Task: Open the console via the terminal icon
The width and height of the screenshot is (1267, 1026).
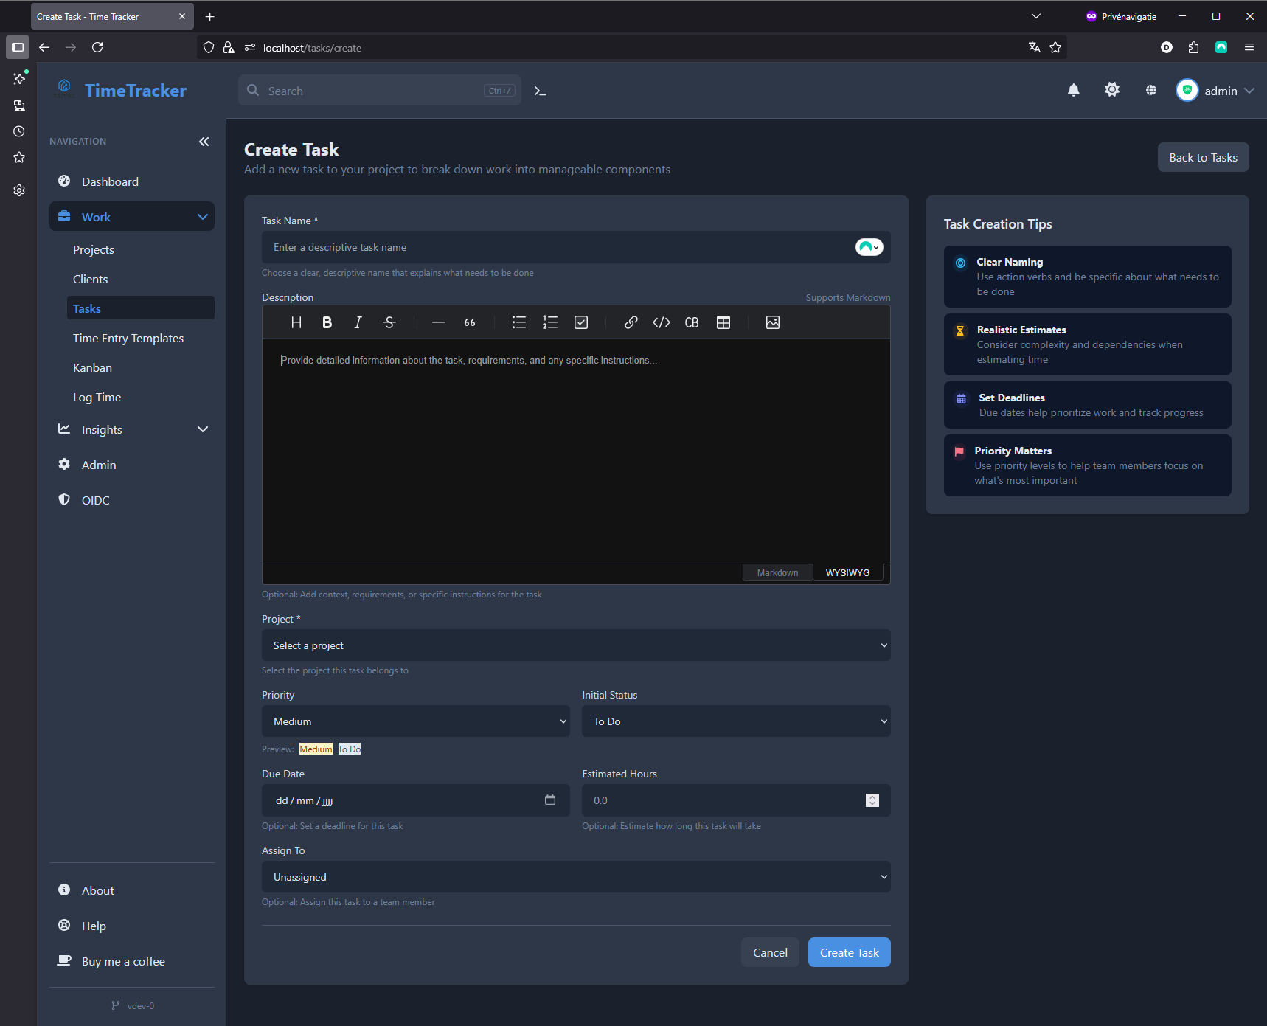Action: (x=540, y=90)
